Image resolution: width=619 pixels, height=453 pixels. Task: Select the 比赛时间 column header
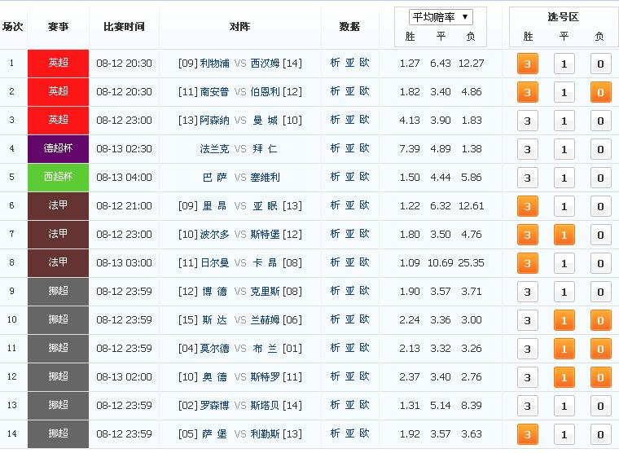[124, 26]
